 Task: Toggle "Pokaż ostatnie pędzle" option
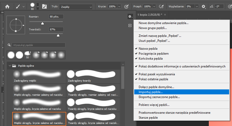pos(153,79)
